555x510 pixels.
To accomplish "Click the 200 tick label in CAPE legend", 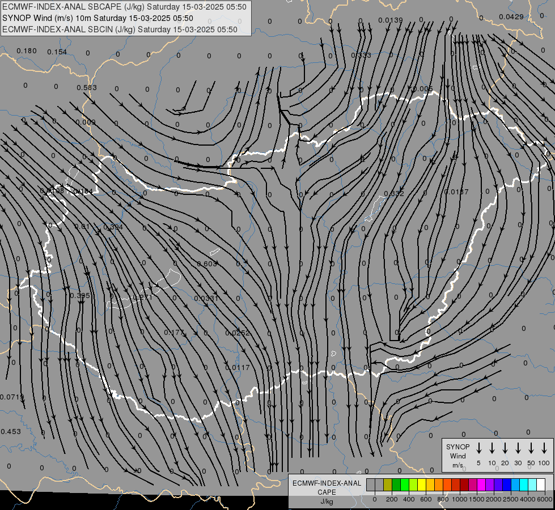I will pyautogui.click(x=392, y=499).
